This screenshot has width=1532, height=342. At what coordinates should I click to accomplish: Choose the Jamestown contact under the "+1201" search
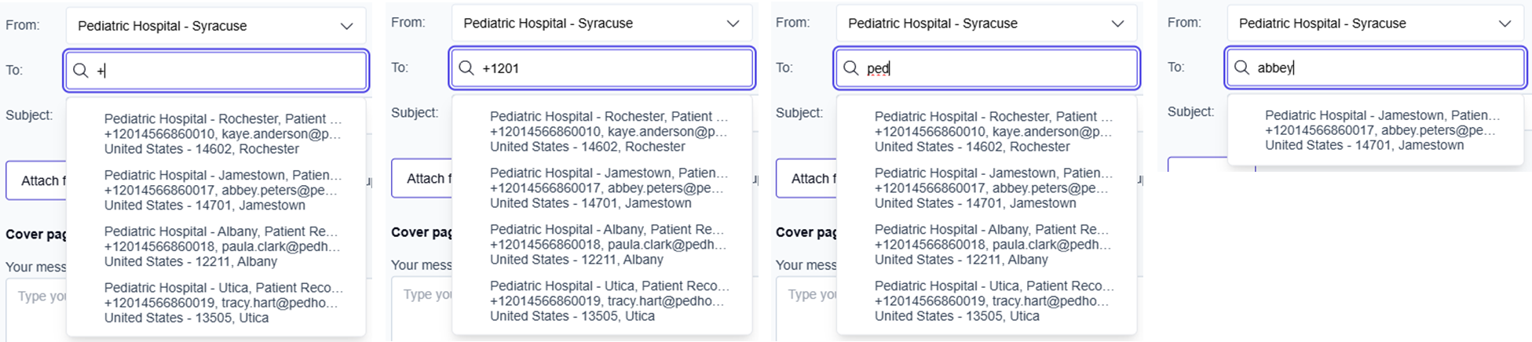(609, 188)
